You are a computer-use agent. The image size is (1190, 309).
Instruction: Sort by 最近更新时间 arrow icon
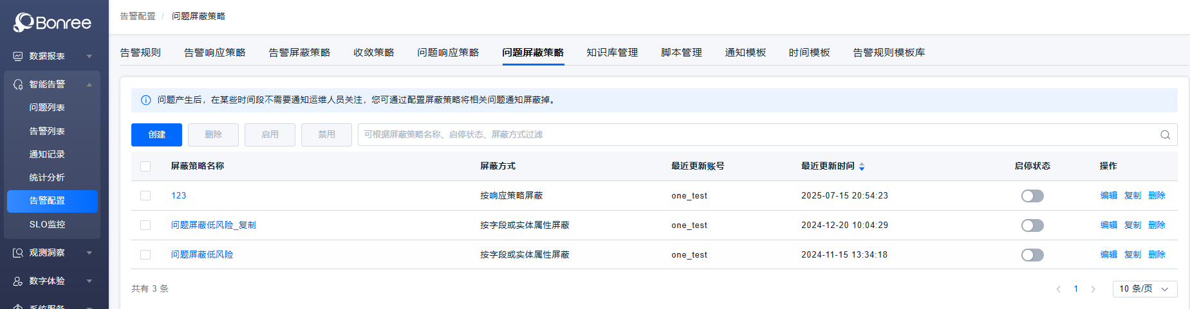coord(862,166)
